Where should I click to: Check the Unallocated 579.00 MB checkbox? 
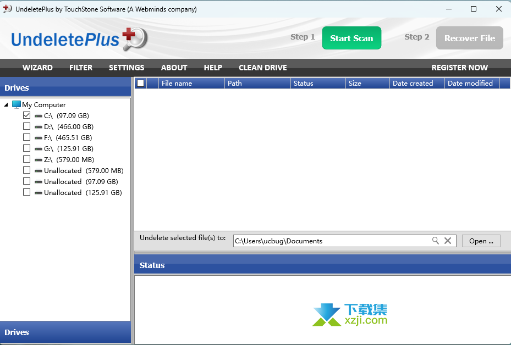[x=26, y=170]
